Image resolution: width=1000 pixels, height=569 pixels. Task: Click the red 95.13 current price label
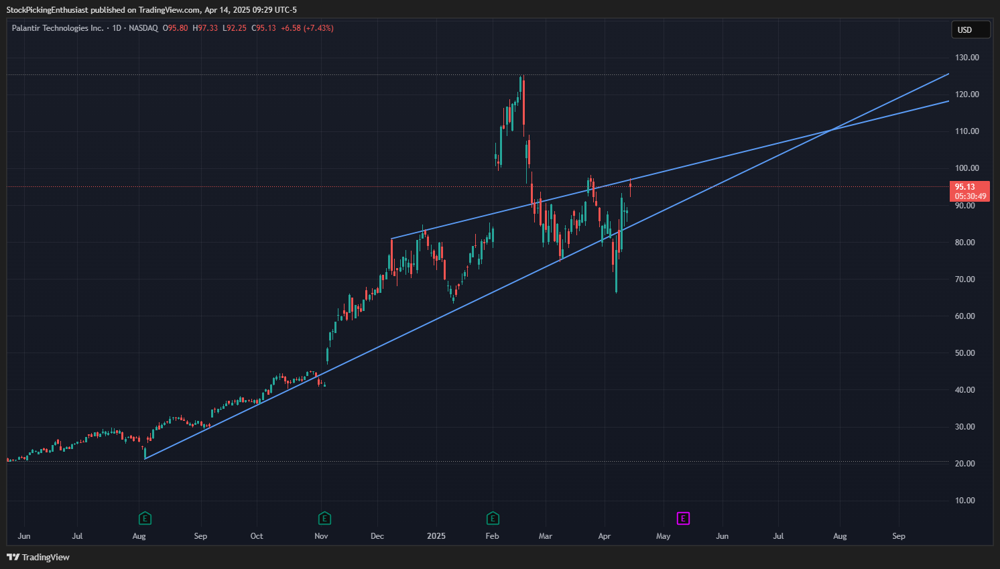(x=970, y=191)
